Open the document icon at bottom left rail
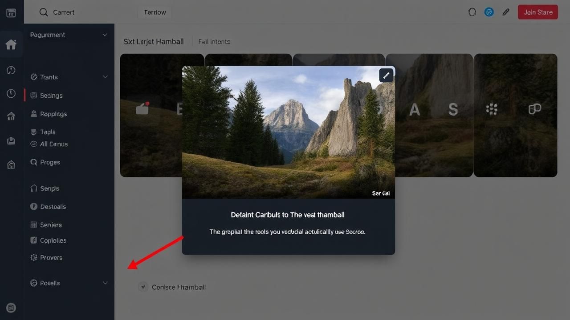Viewport: 570px width, 320px height. (11, 308)
